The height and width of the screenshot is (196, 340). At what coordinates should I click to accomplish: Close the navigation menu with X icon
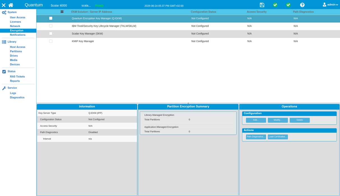tap(4, 5)
